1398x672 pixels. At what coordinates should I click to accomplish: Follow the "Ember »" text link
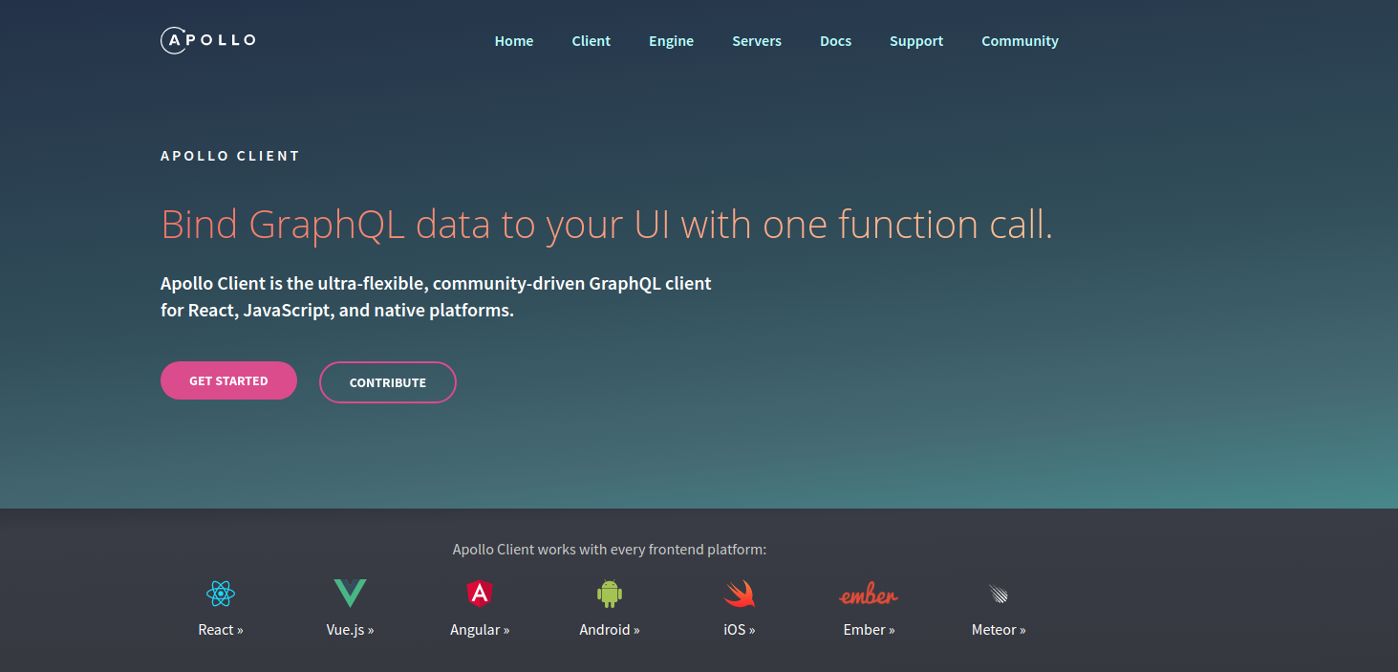[870, 630]
